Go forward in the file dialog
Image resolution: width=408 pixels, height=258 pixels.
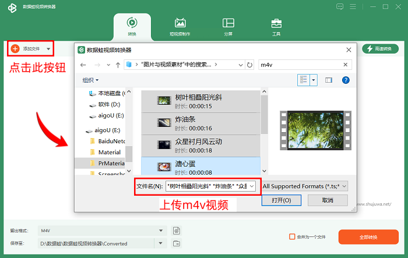click(x=97, y=65)
